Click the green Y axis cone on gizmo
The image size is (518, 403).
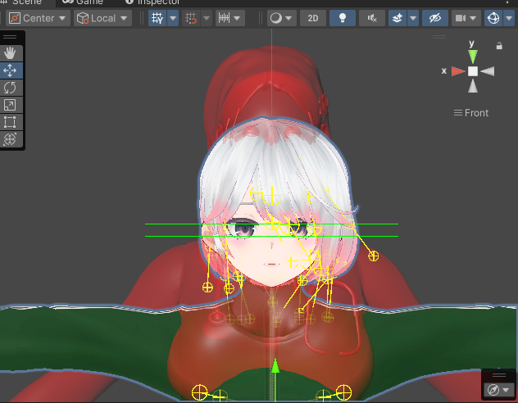click(473, 56)
